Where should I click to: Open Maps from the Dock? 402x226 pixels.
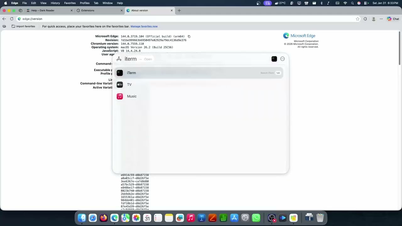click(x=125, y=218)
